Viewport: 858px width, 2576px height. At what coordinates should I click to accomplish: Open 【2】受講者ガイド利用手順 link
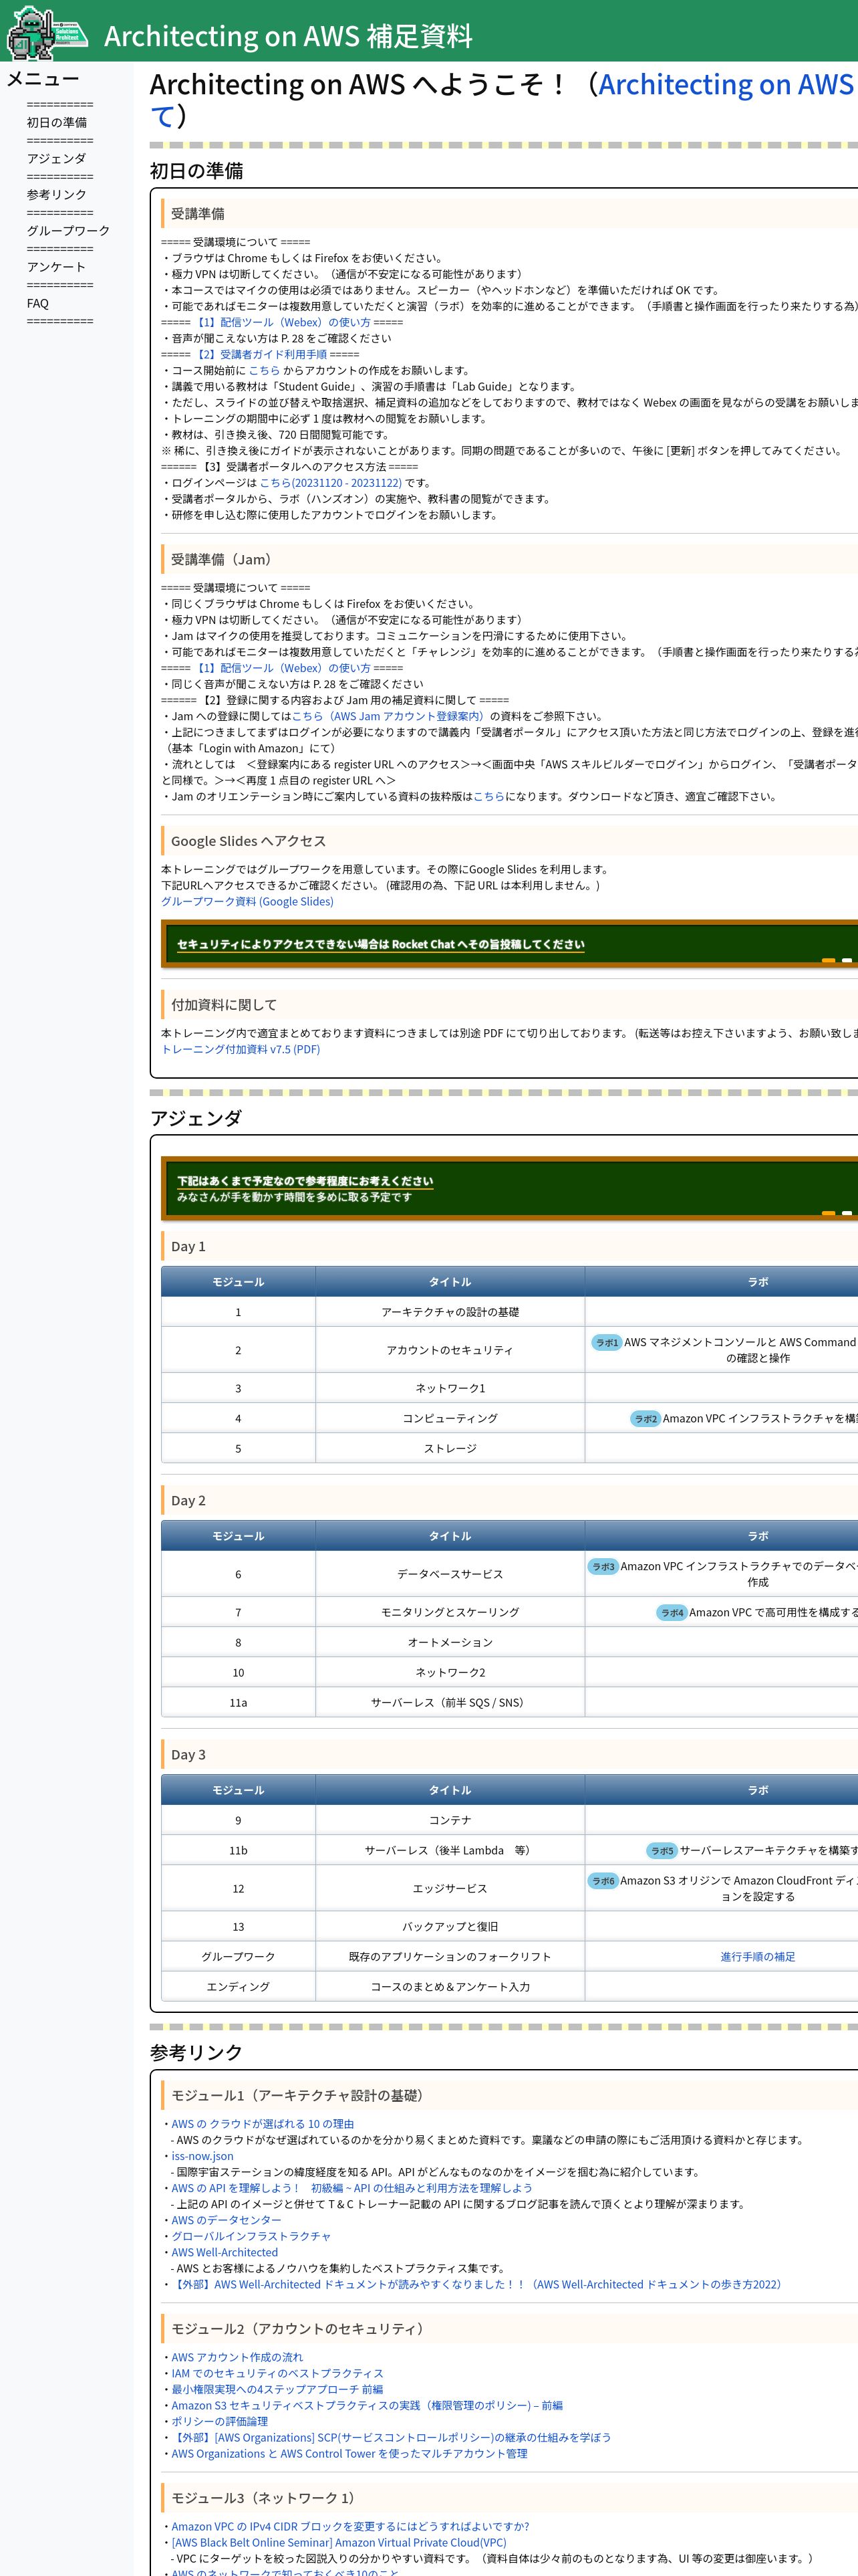pyautogui.click(x=260, y=354)
